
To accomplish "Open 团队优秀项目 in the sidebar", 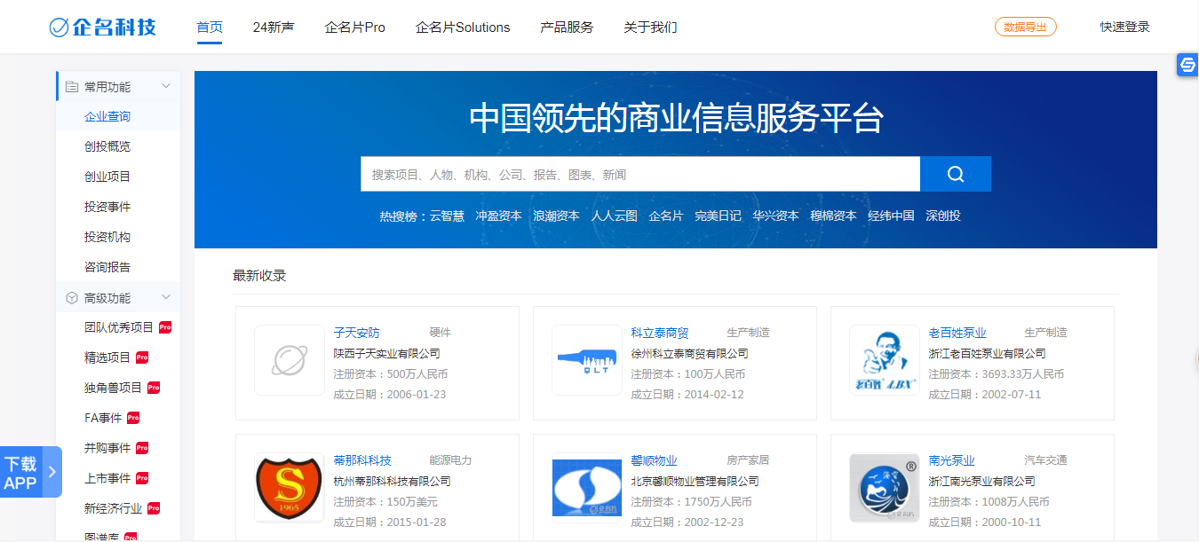I will click(119, 327).
